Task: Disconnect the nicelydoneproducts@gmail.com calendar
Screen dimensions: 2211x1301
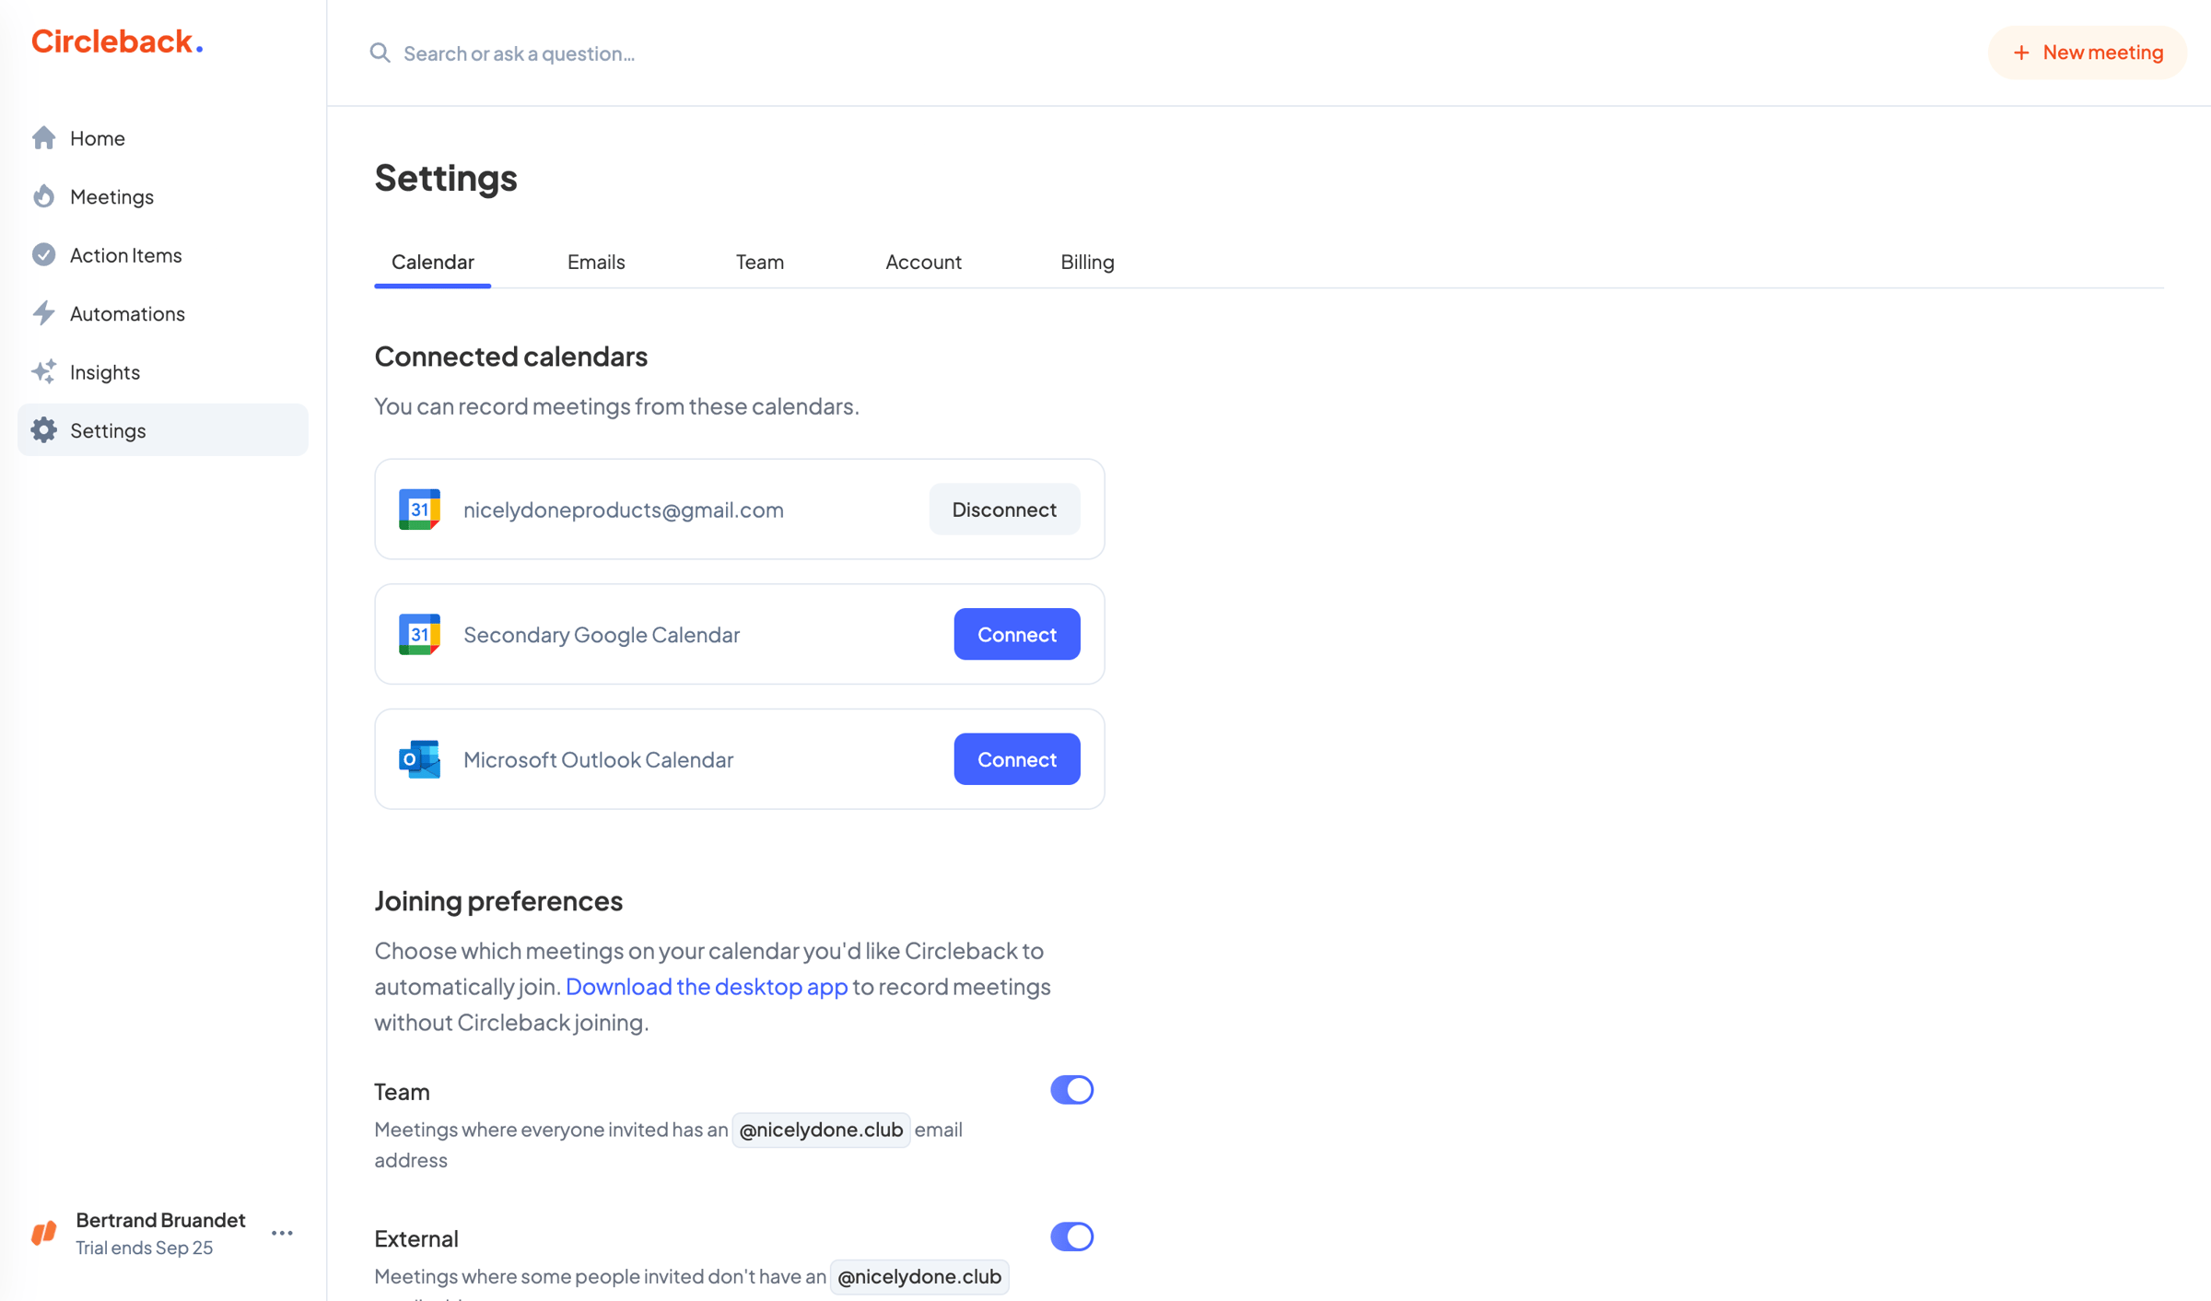Action: tap(1004, 510)
